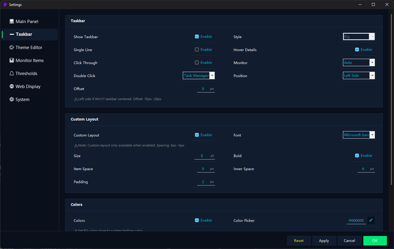The image size is (394, 249).
Task: Switch to the Web Display section
Action: [29, 86]
